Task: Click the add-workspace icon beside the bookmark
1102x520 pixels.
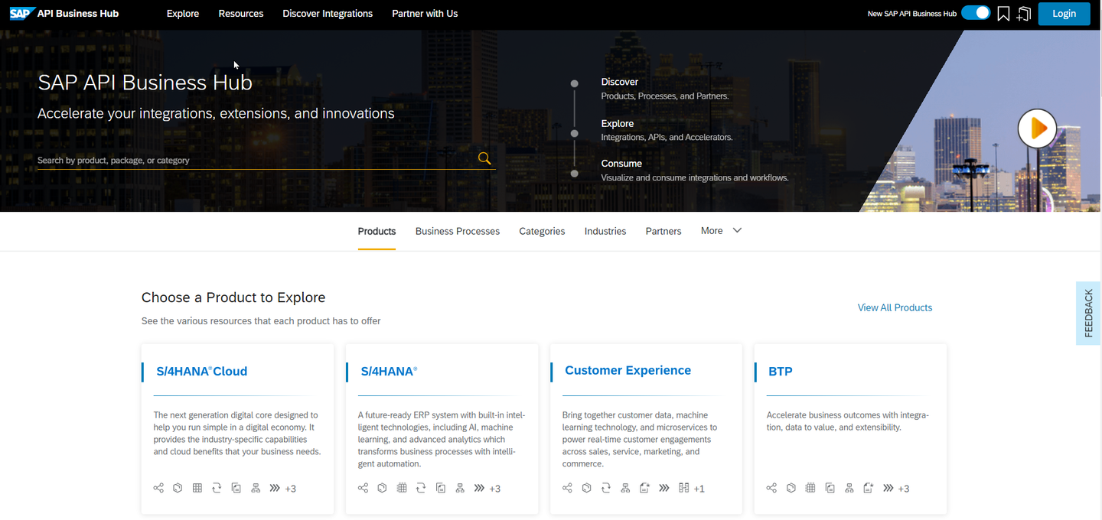Action: 1024,14
